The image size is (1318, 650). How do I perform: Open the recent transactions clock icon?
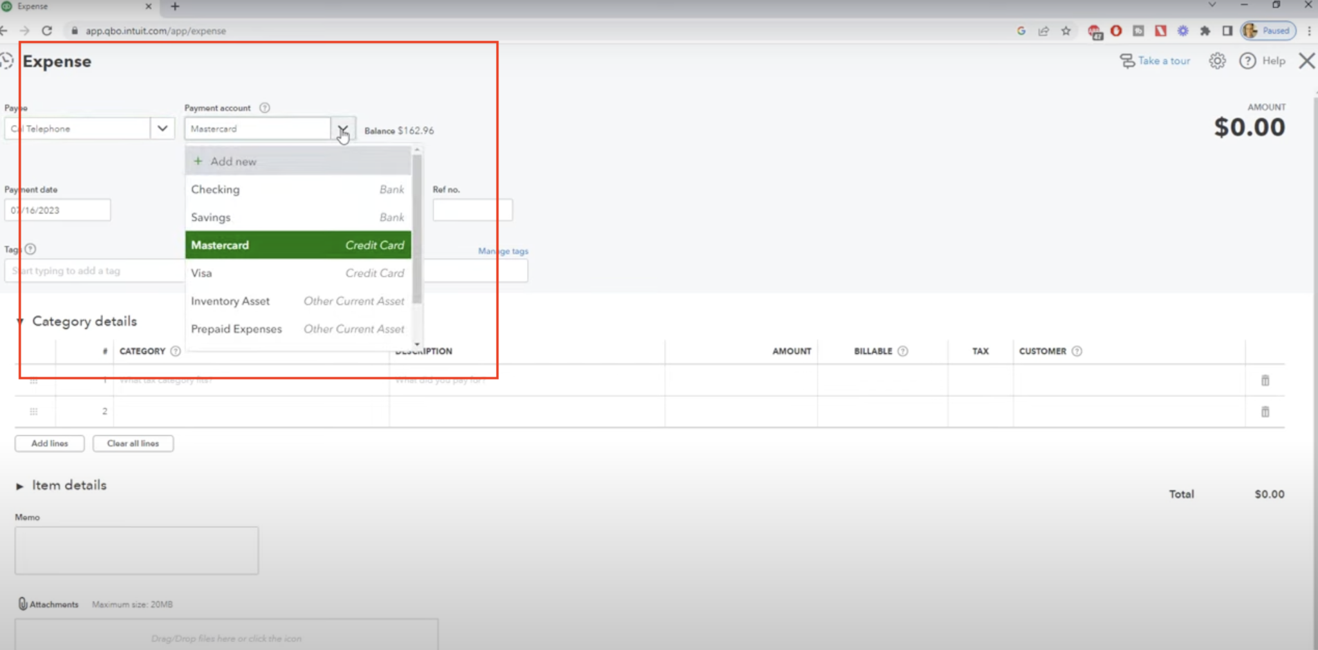click(x=7, y=60)
